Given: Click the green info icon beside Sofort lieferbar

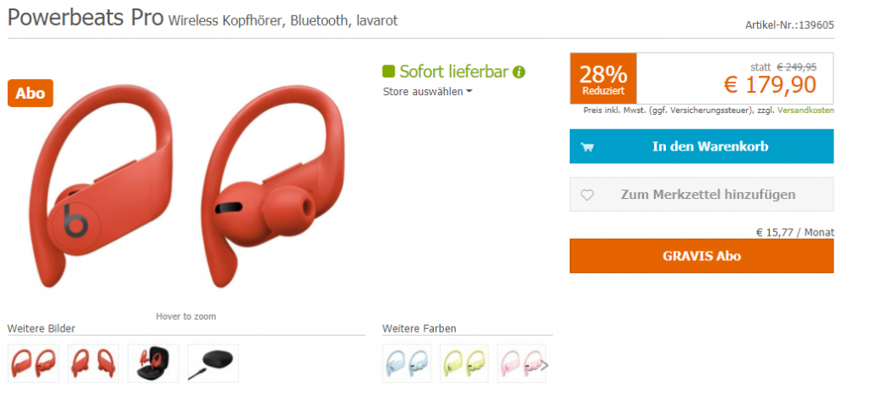Looking at the screenshot, I should 519,72.
